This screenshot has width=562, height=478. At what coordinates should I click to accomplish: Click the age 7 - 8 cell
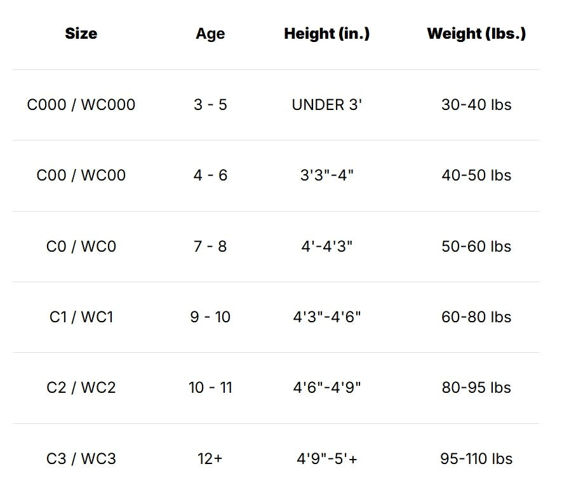tap(210, 247)
